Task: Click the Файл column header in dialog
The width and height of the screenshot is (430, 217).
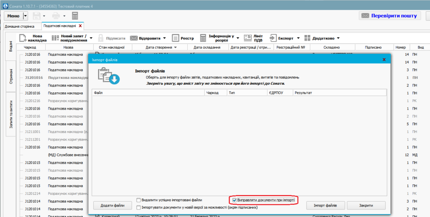Action: [x=148, y=93]
